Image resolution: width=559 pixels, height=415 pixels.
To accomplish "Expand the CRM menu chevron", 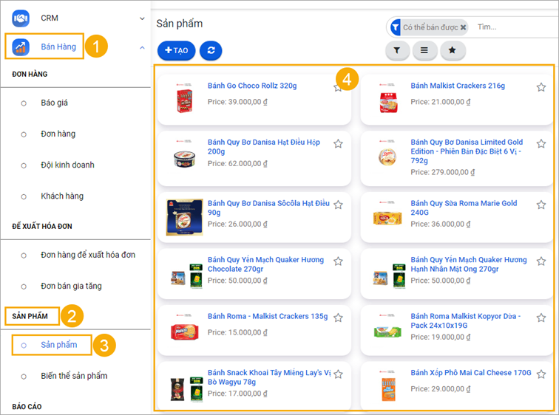I will [x=142, y=18].
